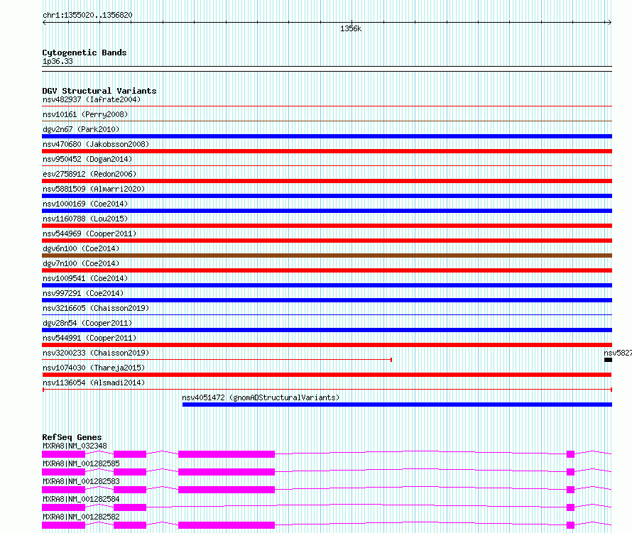Viewport: 632px width, 533px height.
Task: Click the small black nsv5827 variant block
Action: click(x=608, y=360)
